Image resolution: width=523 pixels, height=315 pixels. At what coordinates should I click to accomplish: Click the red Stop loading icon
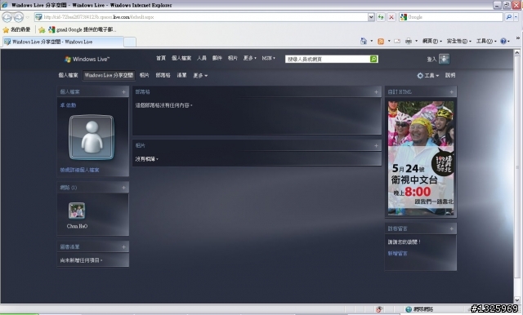pyautogui.click(x=391, y=17)
